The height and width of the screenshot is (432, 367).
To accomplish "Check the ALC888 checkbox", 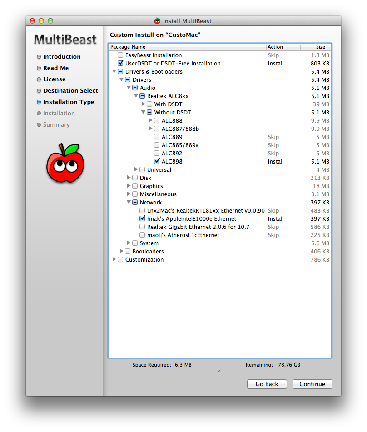I will 157,120.
